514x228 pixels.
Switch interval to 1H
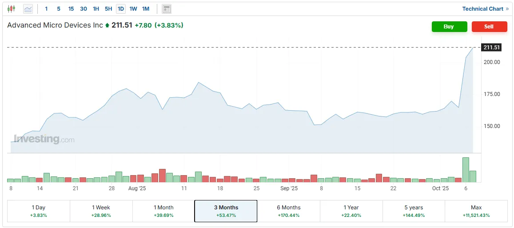(x=96, y=9)
